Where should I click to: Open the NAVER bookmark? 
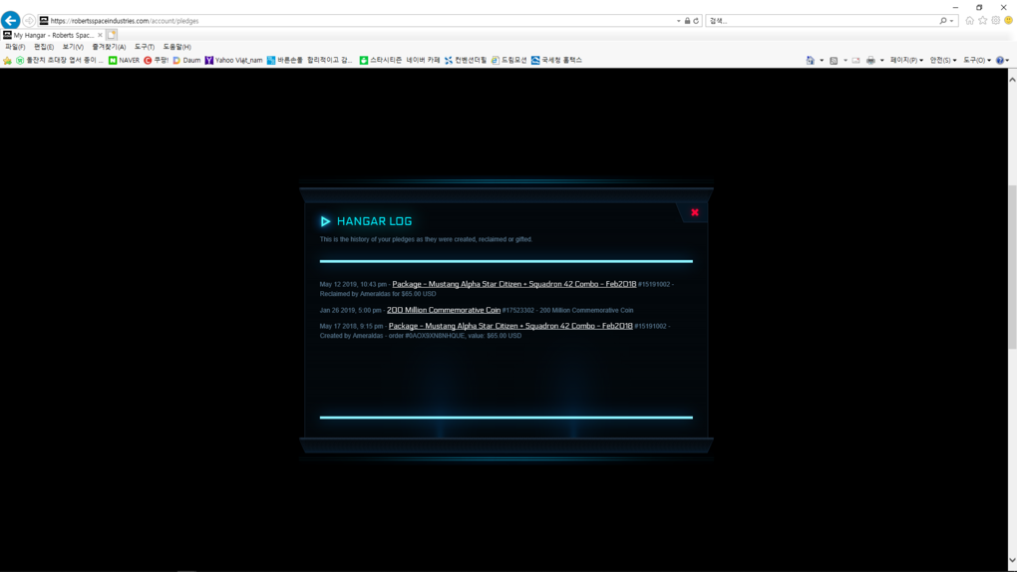click(x=124, y=61)
